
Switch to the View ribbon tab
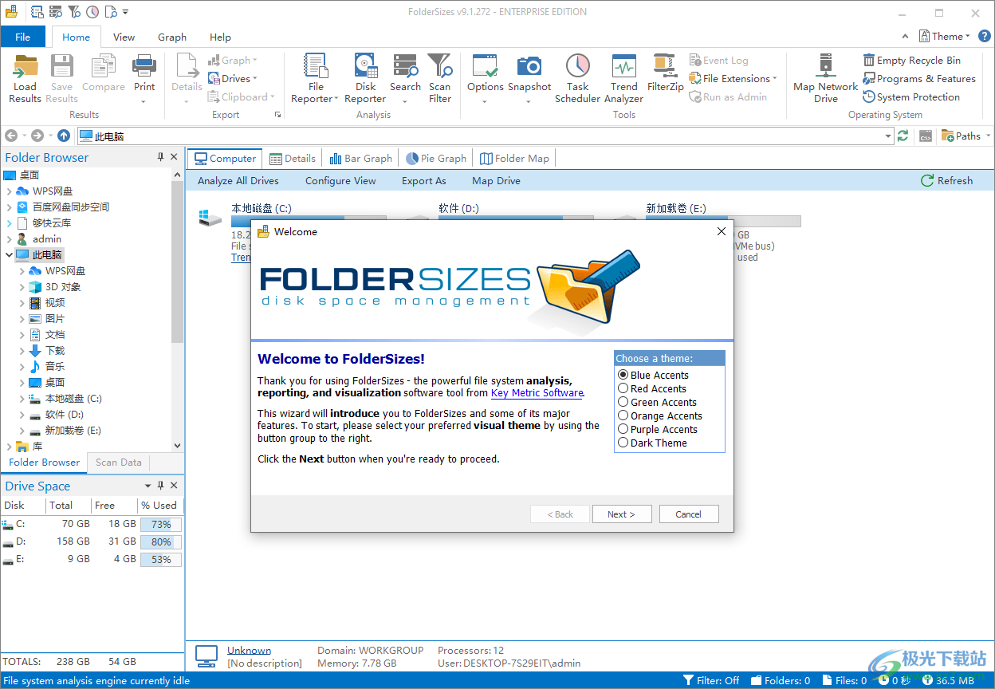coord(124,37)
